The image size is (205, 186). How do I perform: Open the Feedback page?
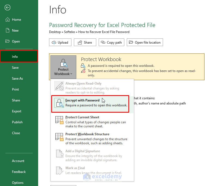coord(19,172)
